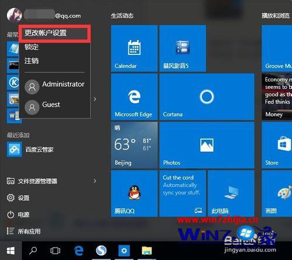Open the 此电脑 tile
The image size is (292, 260).
(231, 193)
